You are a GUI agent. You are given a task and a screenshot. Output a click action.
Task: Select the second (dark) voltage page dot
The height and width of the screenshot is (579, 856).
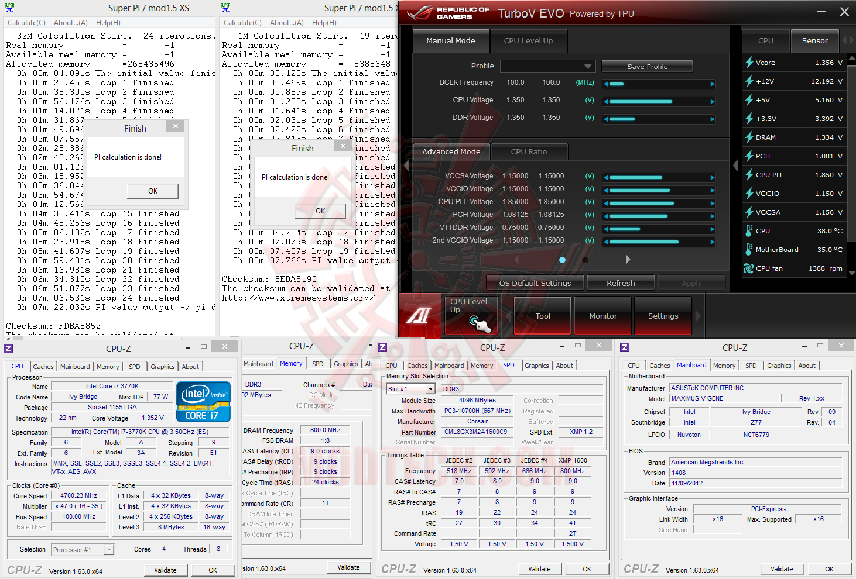[x=585, y=260]
